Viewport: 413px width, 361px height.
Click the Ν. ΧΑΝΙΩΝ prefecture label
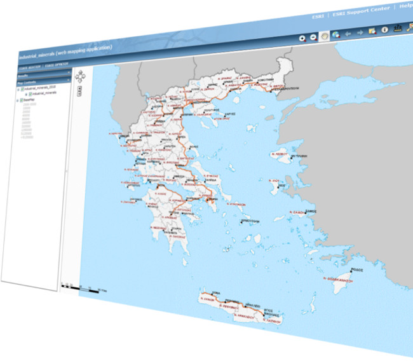click(208, 299)
